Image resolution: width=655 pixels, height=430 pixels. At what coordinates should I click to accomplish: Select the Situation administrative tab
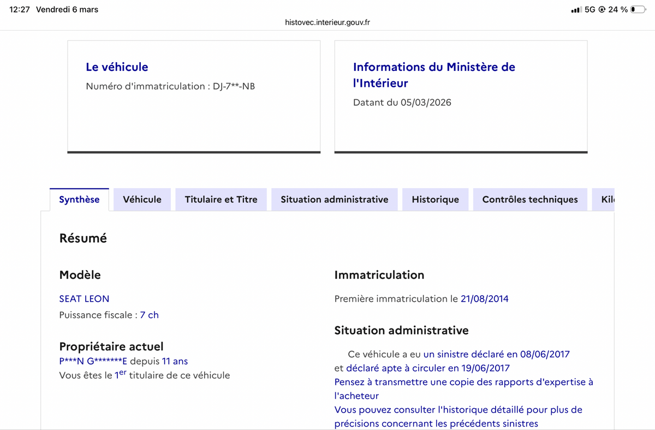point(335,199)
